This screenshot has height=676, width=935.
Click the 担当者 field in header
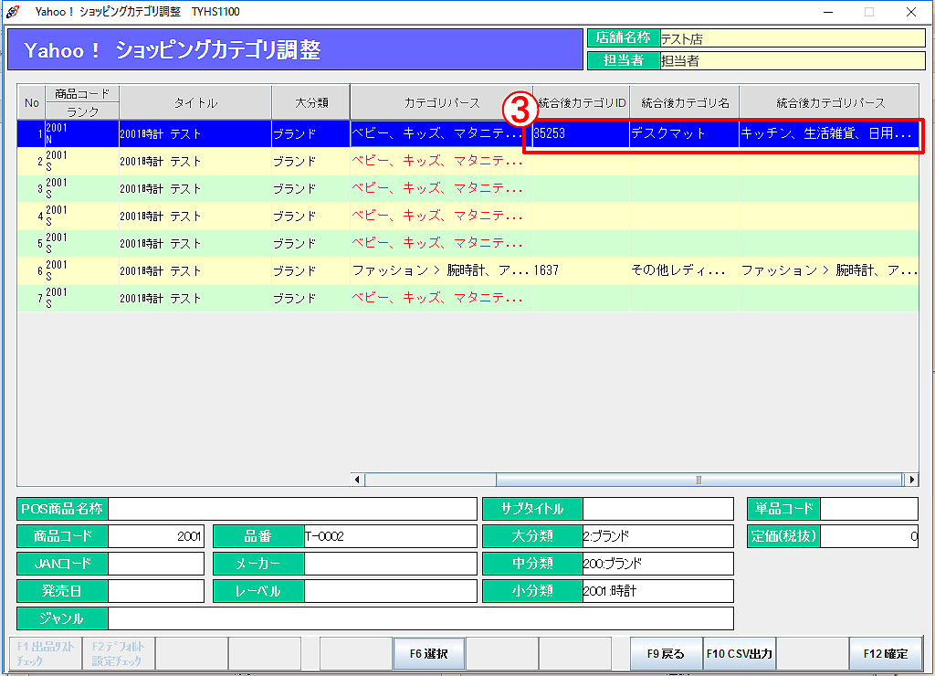(x=791, y=60)
